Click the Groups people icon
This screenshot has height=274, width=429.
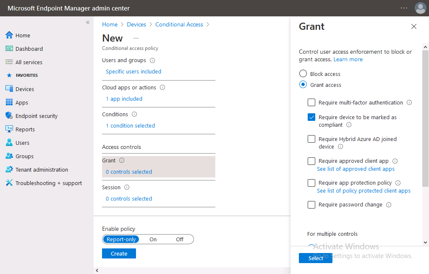pyautogui.click(x=9, y=156)
